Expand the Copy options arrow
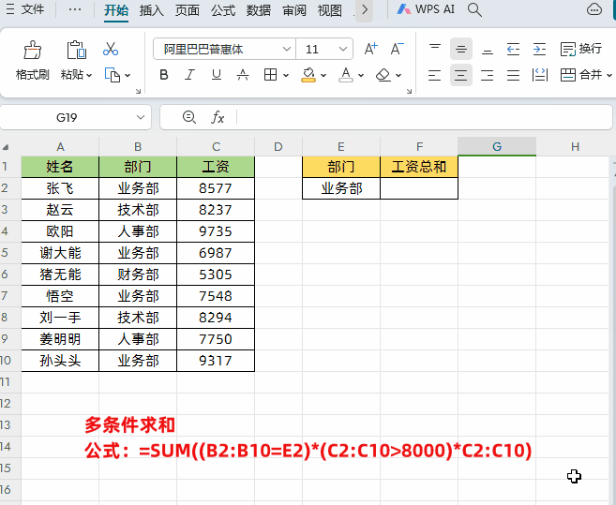Image resolution: width=616 pixels, height=505 pixels. (x=128, y=75)
